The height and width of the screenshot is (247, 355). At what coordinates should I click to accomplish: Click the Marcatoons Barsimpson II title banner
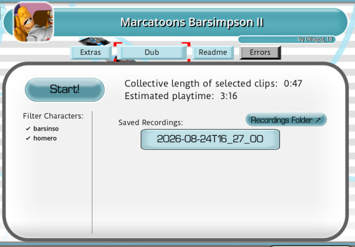click(192, 22)
